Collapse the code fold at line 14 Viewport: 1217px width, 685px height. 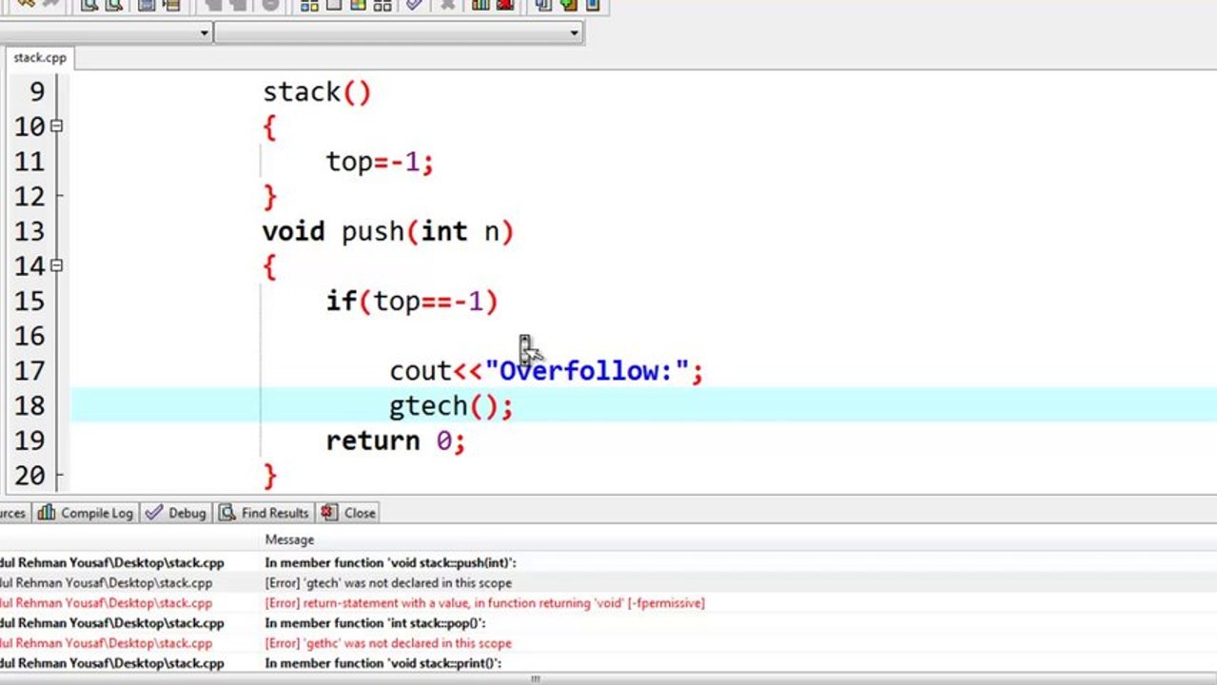click(57, 265)
